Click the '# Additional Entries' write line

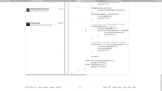(111, 10)
